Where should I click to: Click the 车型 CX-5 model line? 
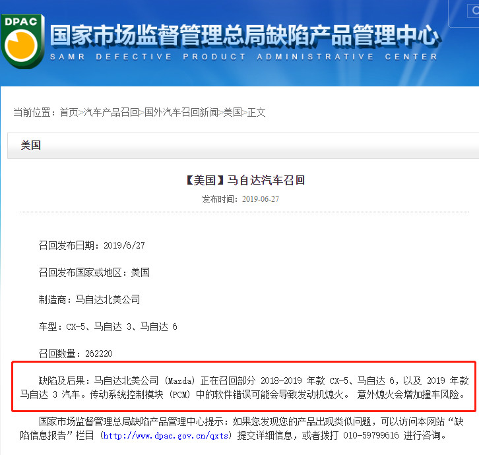pyautogui.click(x=108, y=326)
